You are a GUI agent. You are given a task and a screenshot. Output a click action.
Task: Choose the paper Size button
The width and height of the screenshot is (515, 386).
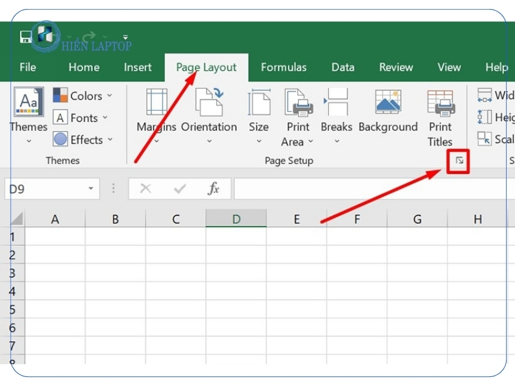(259, 116)
